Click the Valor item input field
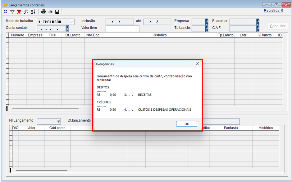 click(x=122, y=29)
